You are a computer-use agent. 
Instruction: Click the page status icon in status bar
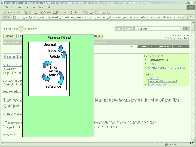3,144
